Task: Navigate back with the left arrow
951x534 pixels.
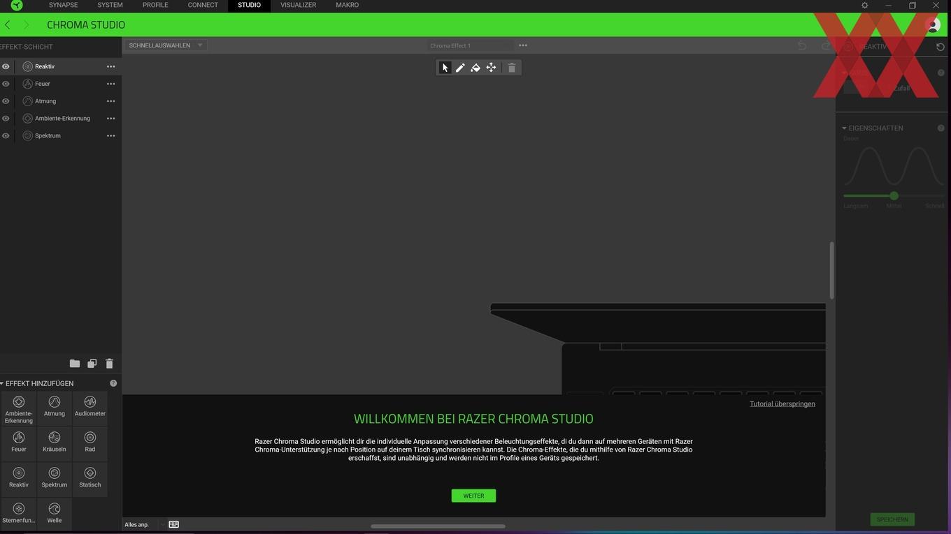Action: click(7, 24)
